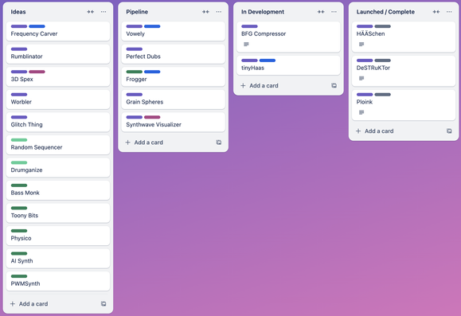Open the Frequency Carver card
Screen dimensions: 461x316
(x=58, y=31)
